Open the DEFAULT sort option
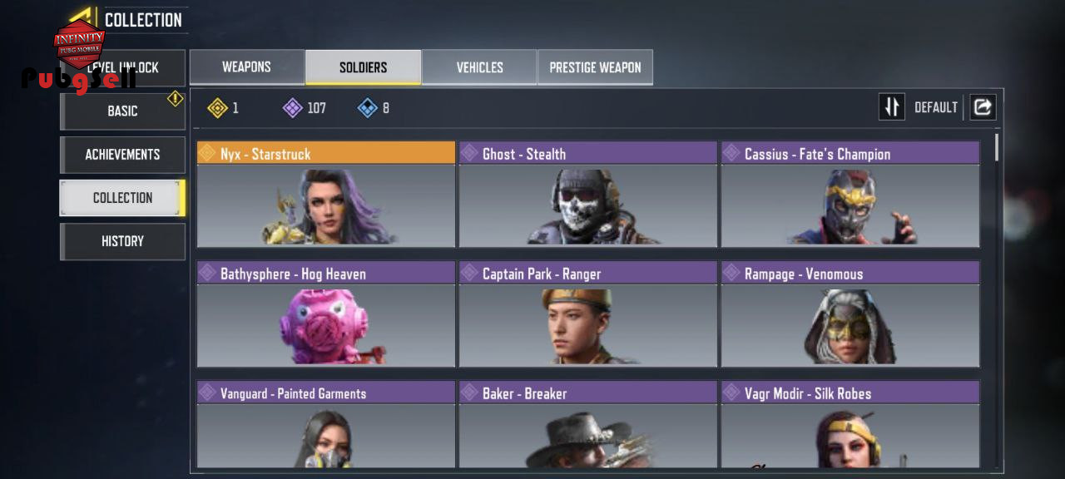 point(936,107)
